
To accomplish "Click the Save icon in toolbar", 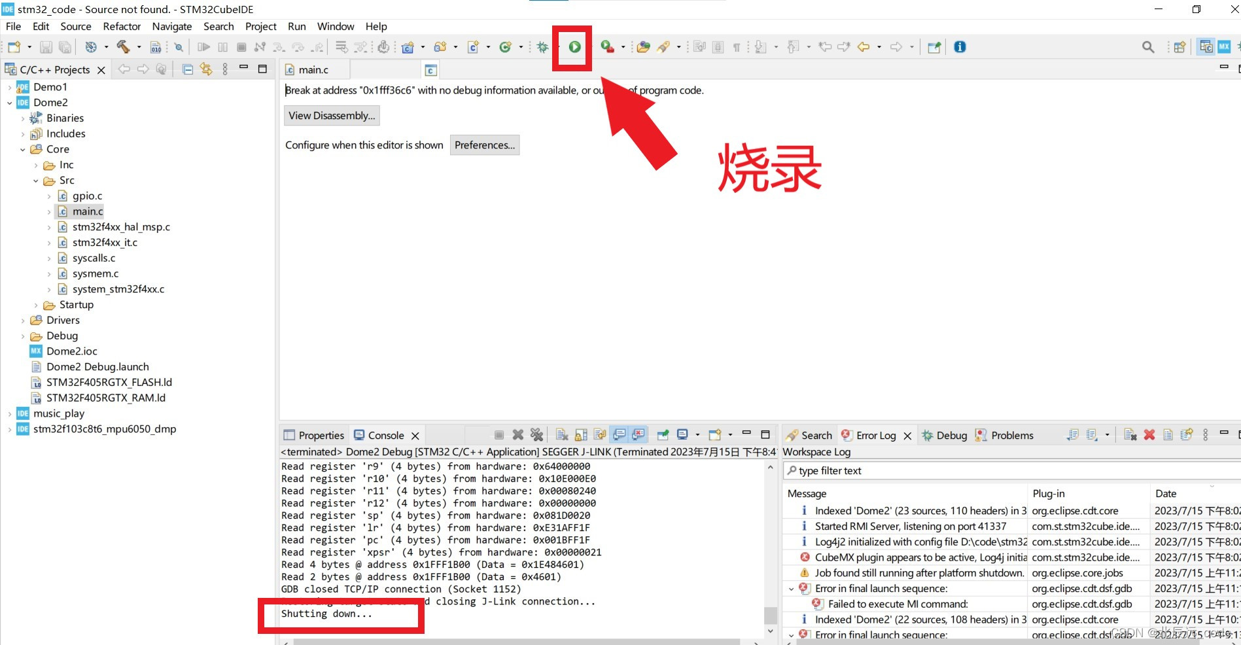I will (46, 47).
